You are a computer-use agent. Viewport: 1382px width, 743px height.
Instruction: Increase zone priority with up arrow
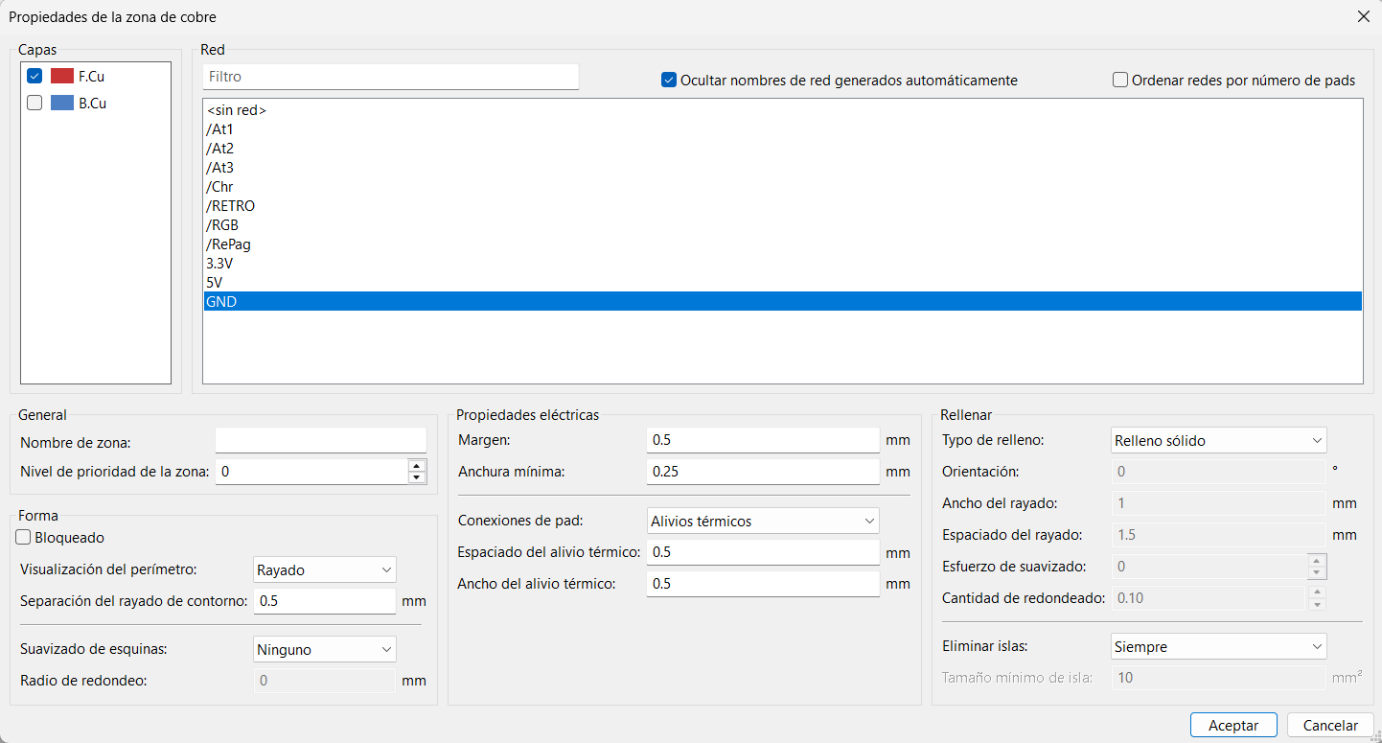click(x=417, y=466)
